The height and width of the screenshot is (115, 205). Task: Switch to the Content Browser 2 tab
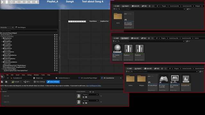(63, 78)
